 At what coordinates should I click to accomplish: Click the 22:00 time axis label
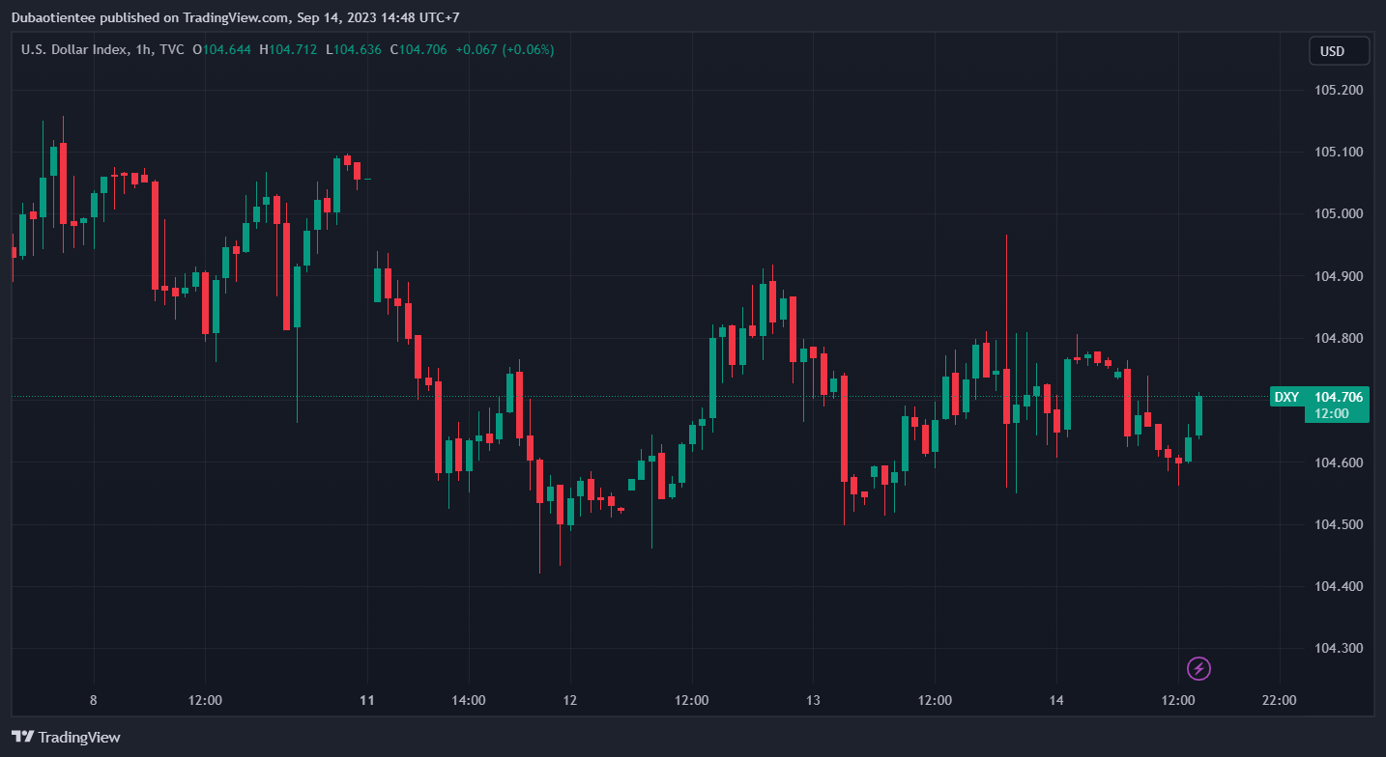coord(1279,700)
